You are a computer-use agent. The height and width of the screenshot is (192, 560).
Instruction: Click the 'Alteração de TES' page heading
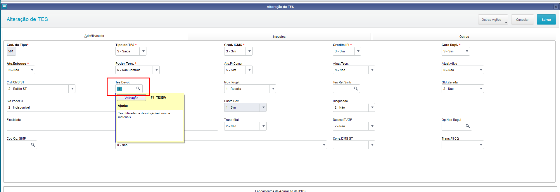[27, 19]
